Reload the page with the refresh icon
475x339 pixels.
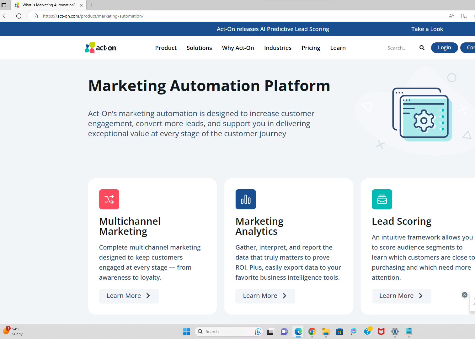point(19,16)
